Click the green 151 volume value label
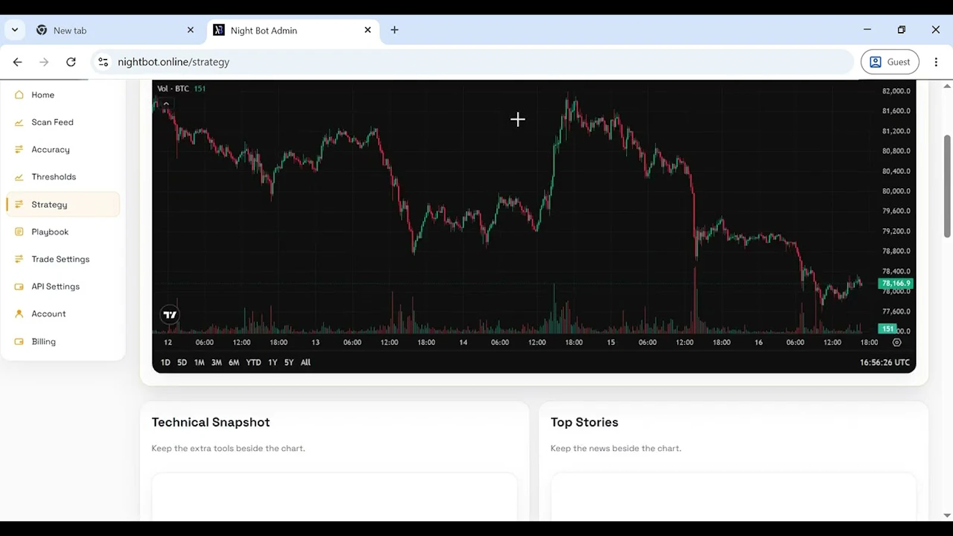 (200, 89)
